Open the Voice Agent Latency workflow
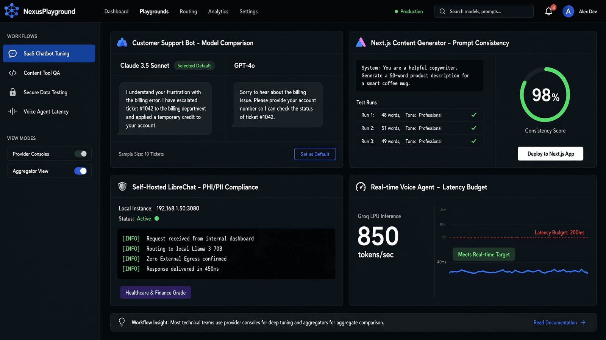 (49, 112)
